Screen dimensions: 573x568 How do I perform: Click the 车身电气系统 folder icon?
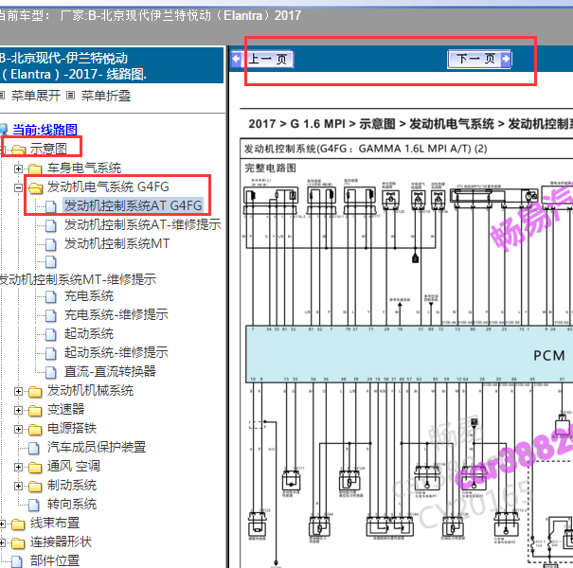[35, 169]
